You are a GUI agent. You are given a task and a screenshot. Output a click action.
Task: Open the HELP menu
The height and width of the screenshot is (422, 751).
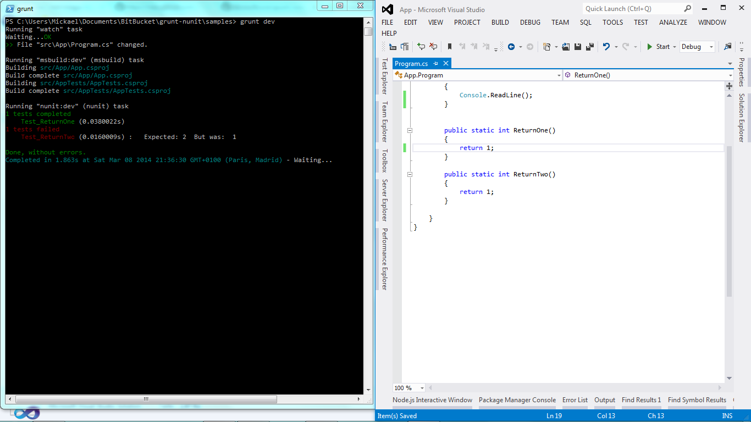(x=389, y=34)
